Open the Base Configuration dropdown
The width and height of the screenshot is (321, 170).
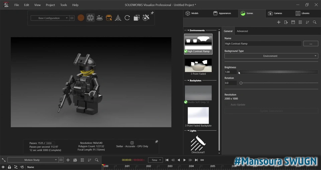point(49,18)
